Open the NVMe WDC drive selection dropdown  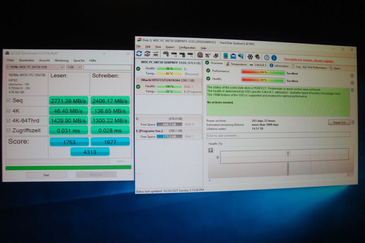point(35,67)
